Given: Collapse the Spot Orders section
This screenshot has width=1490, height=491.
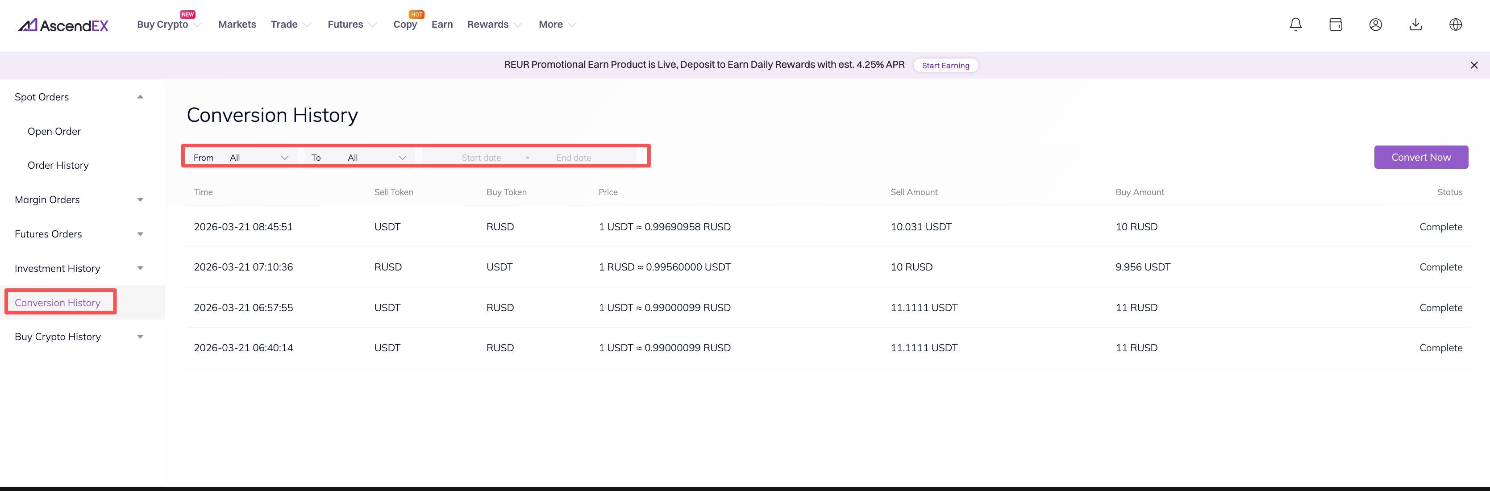Looking at the screenshot, I should pyautogui.click(x=140, y=97).
